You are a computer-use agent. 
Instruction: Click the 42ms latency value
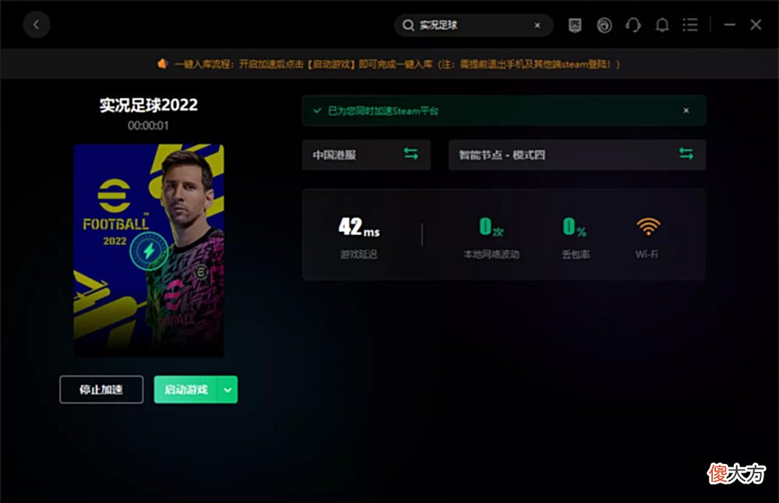pyautogui.click(x=358, y=227)
